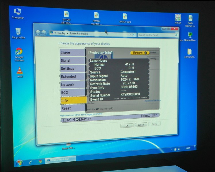Click the Cancel button
Image resolution: width=215 pixels, height=172 pixels.
tap(141, 125)
